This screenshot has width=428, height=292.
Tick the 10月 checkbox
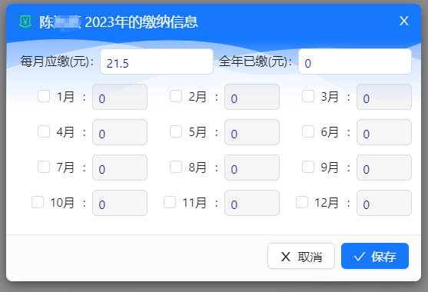pos(38,202)
